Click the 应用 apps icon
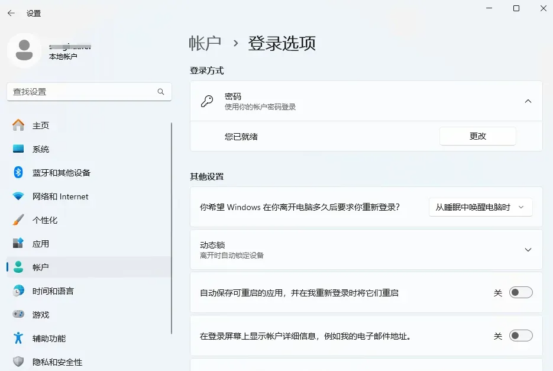 click(x=18, y=244)
